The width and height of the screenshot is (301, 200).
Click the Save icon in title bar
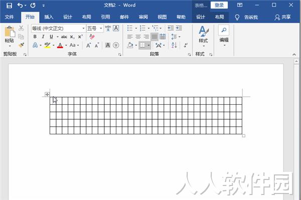click(x=9, y=6)
